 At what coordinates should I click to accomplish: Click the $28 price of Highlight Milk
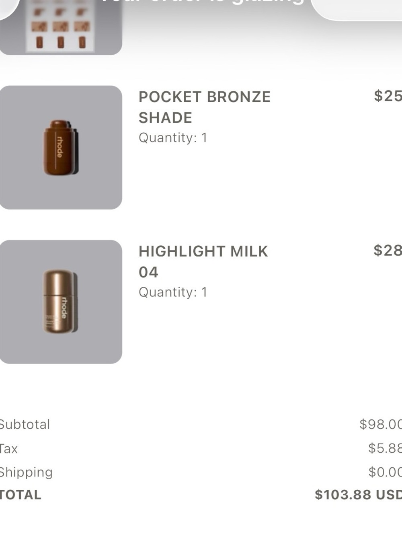[x=388, y=250]
